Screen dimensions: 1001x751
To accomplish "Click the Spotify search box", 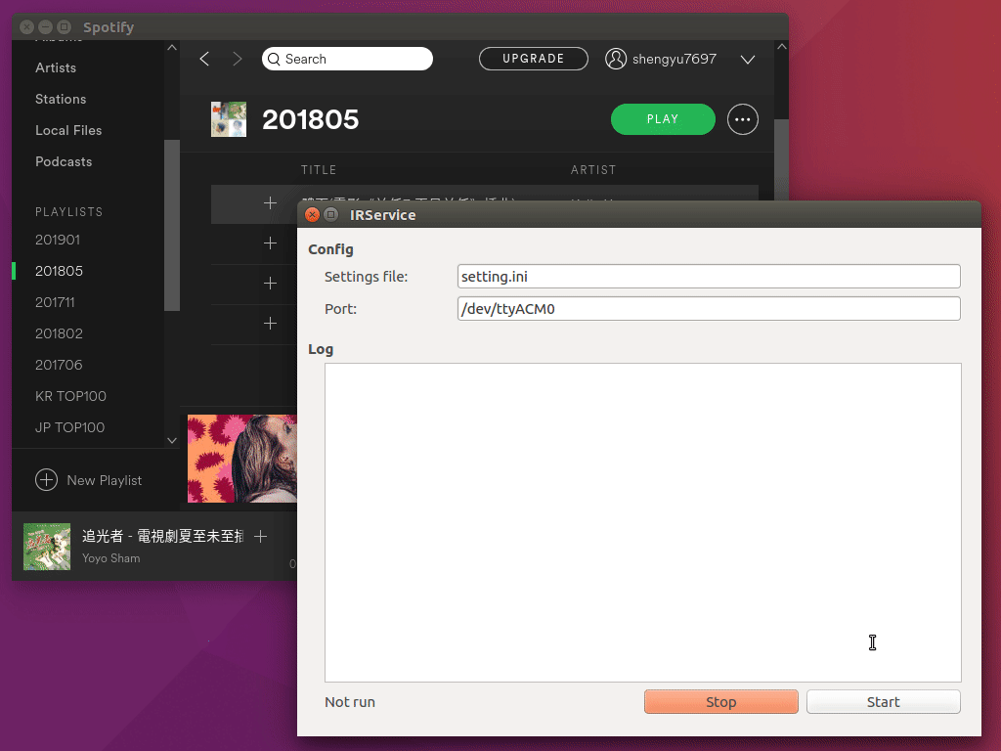I will pyautogui.click(x=347, y=60).
